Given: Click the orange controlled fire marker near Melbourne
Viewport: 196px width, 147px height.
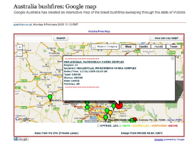Looking at the screenshot, I should click(x=110, y=114).
